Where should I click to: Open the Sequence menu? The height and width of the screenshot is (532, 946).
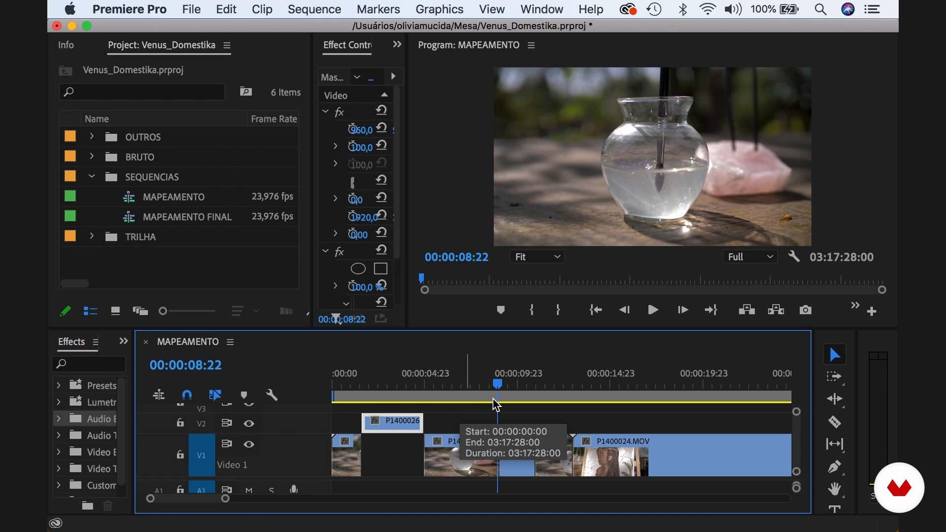314,9
